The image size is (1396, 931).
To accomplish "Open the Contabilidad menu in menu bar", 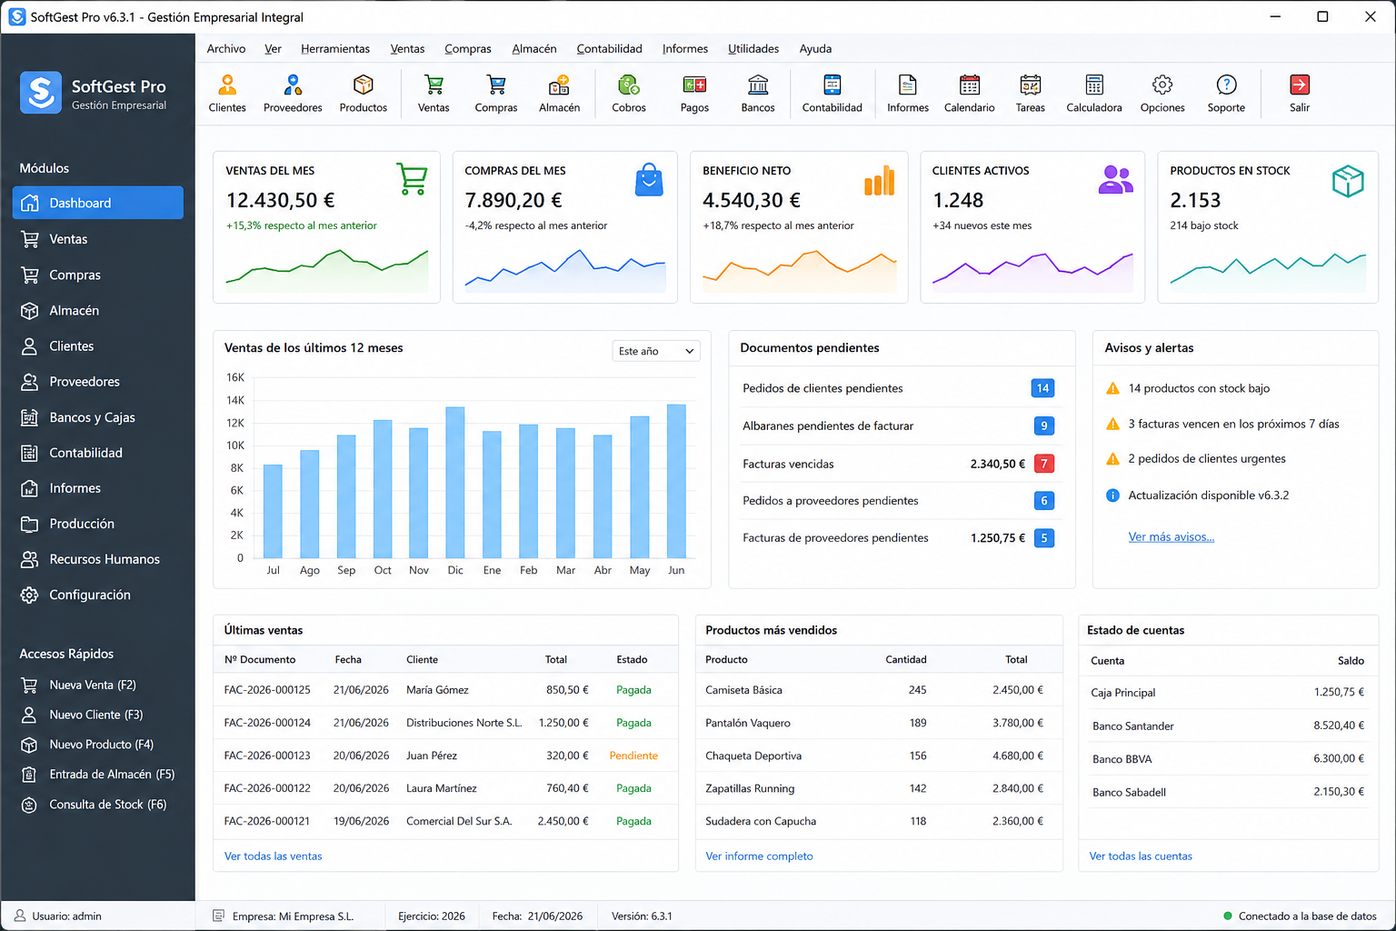I will (x=609, y=49).
